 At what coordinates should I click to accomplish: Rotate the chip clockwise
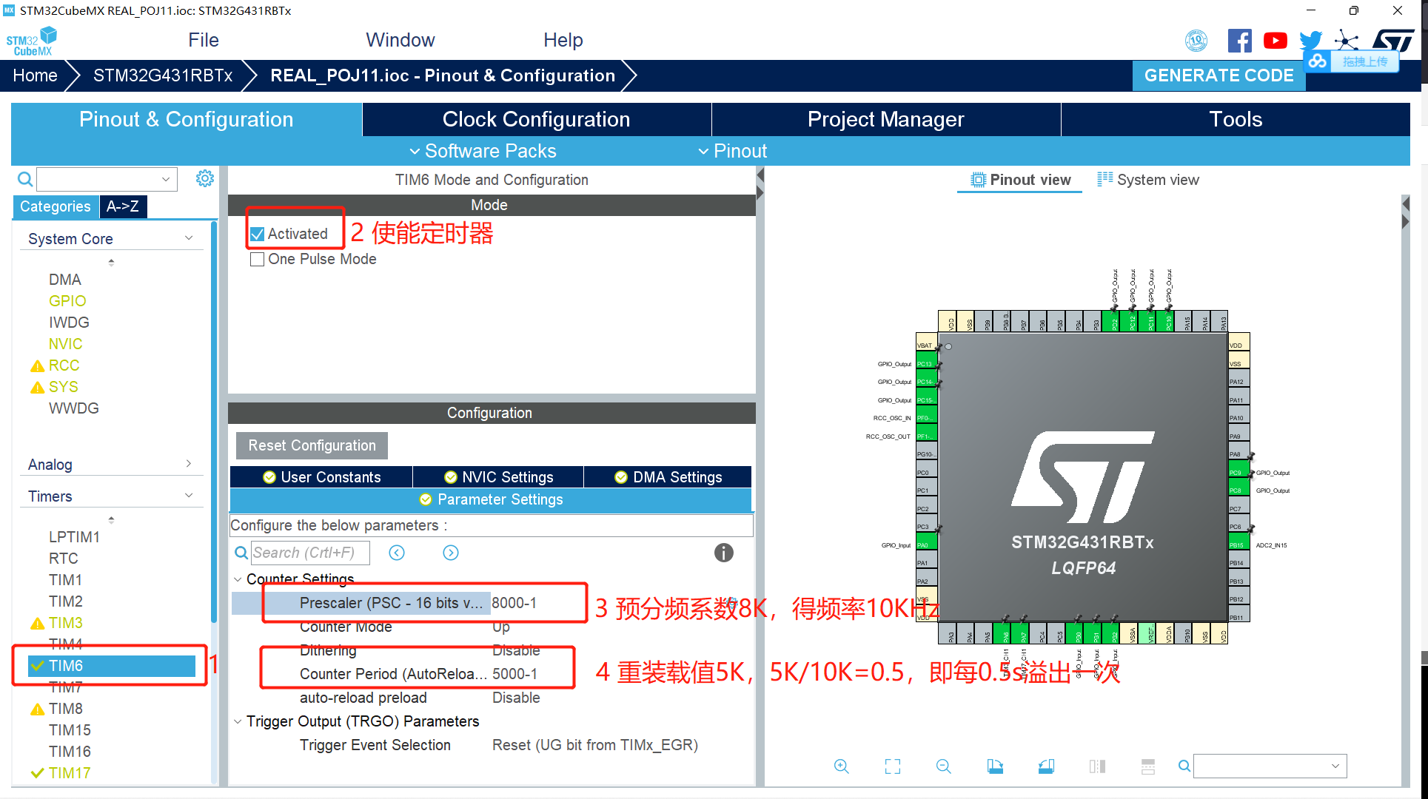tap(995, 766)
